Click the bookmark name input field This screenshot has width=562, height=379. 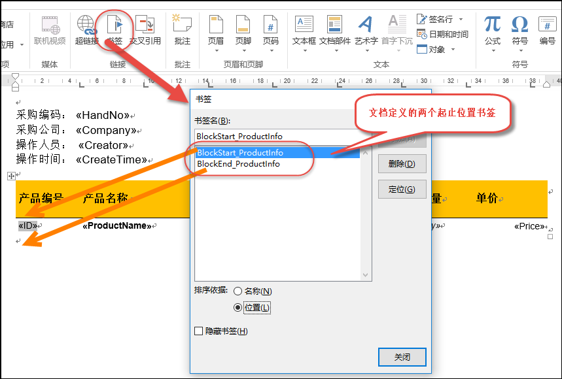click(x=283, y=137)
